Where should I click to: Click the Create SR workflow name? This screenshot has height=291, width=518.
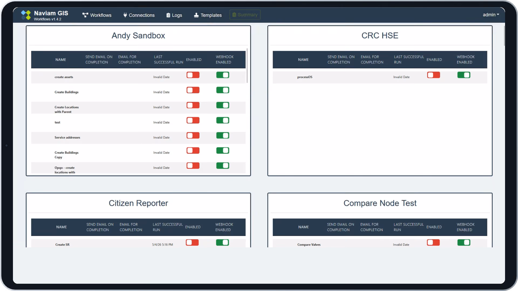tap(62, 245)
